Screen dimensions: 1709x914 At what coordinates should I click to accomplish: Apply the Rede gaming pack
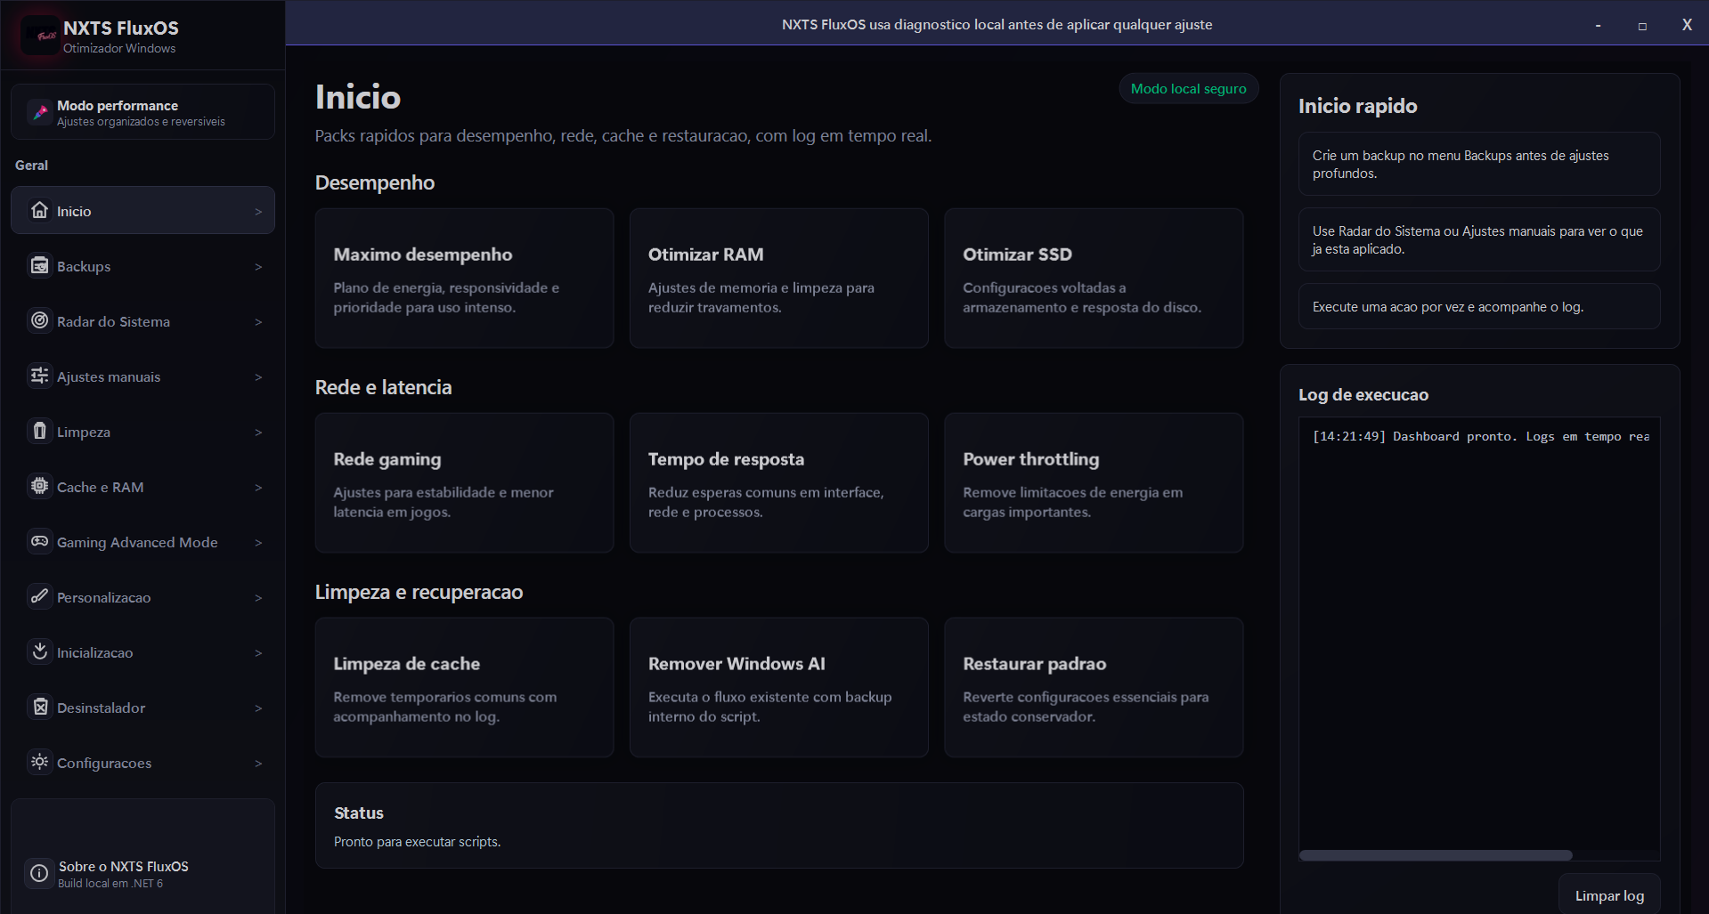tap(464, 482)
